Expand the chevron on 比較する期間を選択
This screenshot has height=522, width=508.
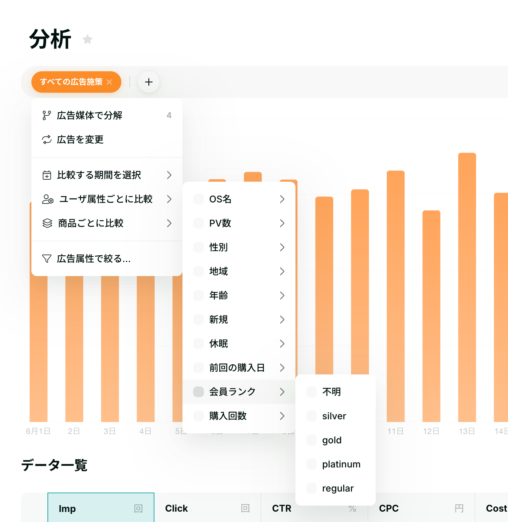pyautogui.click(x=169, y=175)
